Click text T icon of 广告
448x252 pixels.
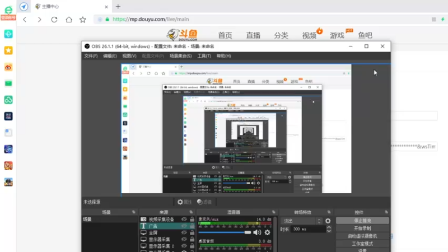[143, 226]
